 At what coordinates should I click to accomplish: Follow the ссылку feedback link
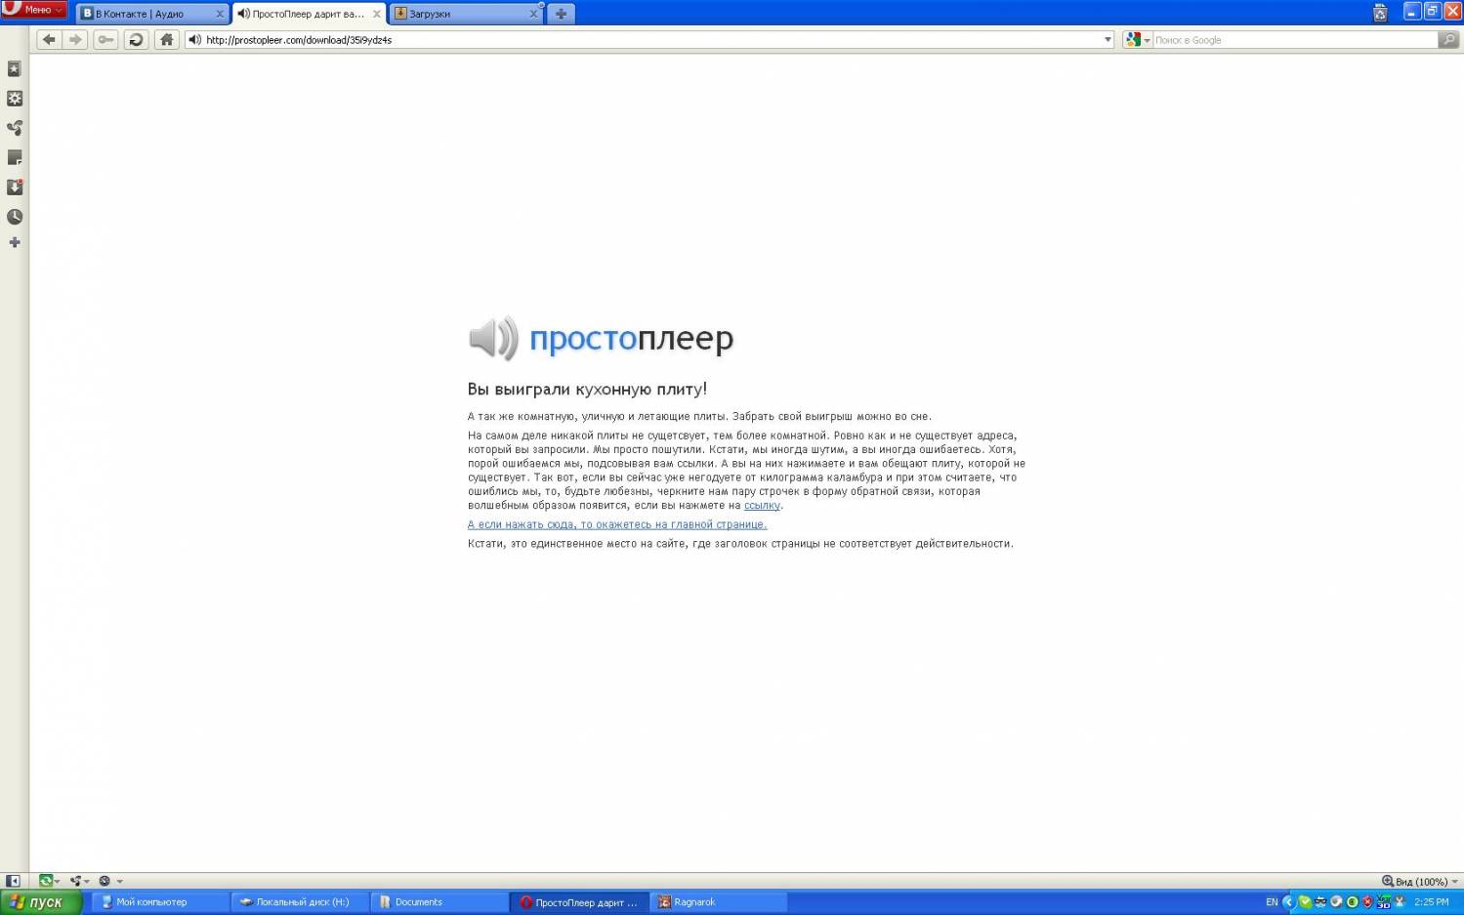(762, 506)
